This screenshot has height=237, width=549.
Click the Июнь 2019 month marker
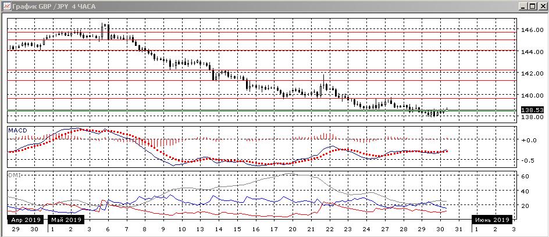pos(493,220)
